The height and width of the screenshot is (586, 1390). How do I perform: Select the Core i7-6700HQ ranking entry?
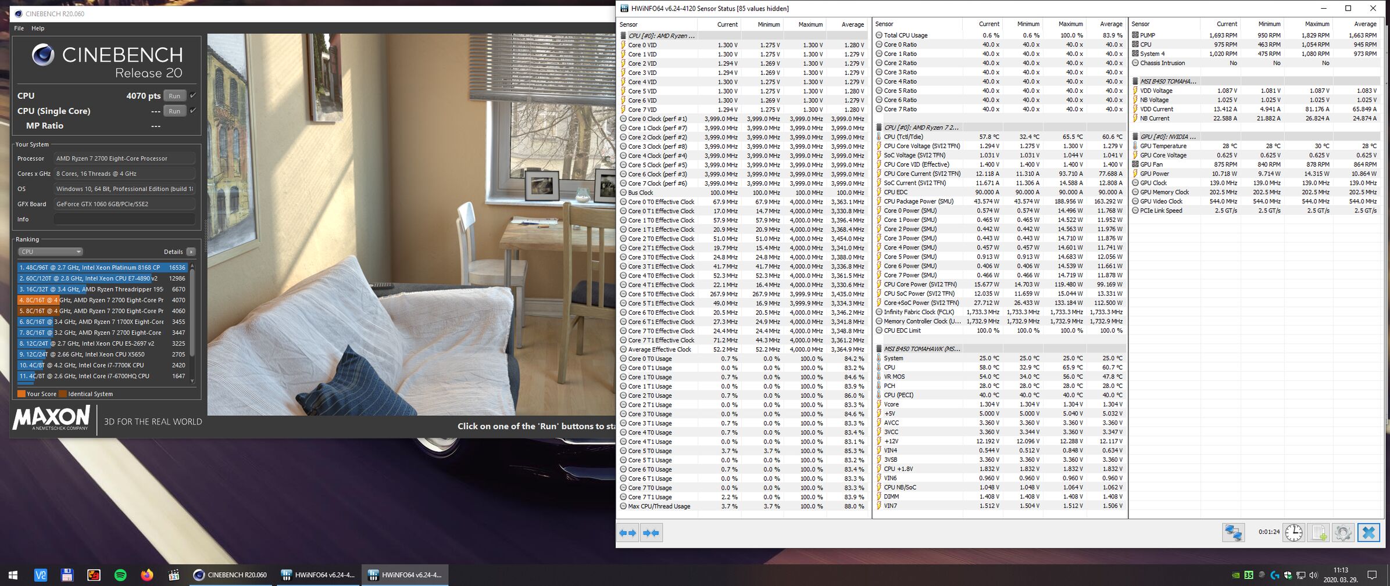click(x=102, y=376)
